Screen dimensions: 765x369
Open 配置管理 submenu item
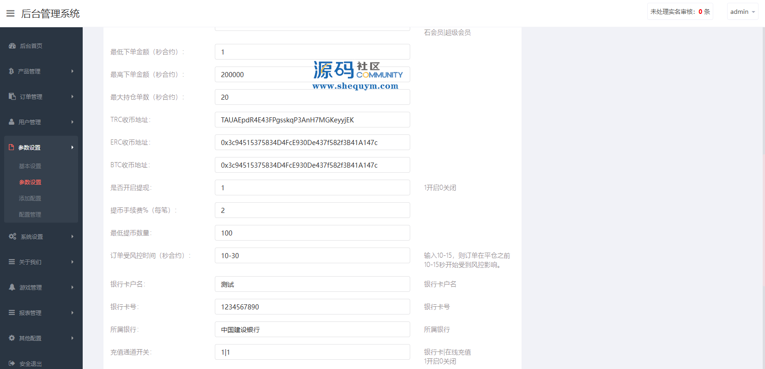30,215
